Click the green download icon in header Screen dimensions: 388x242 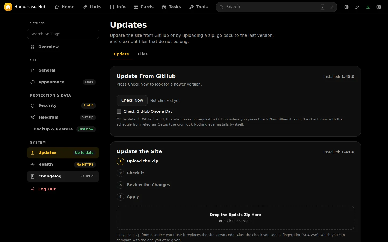click(368, 7)
